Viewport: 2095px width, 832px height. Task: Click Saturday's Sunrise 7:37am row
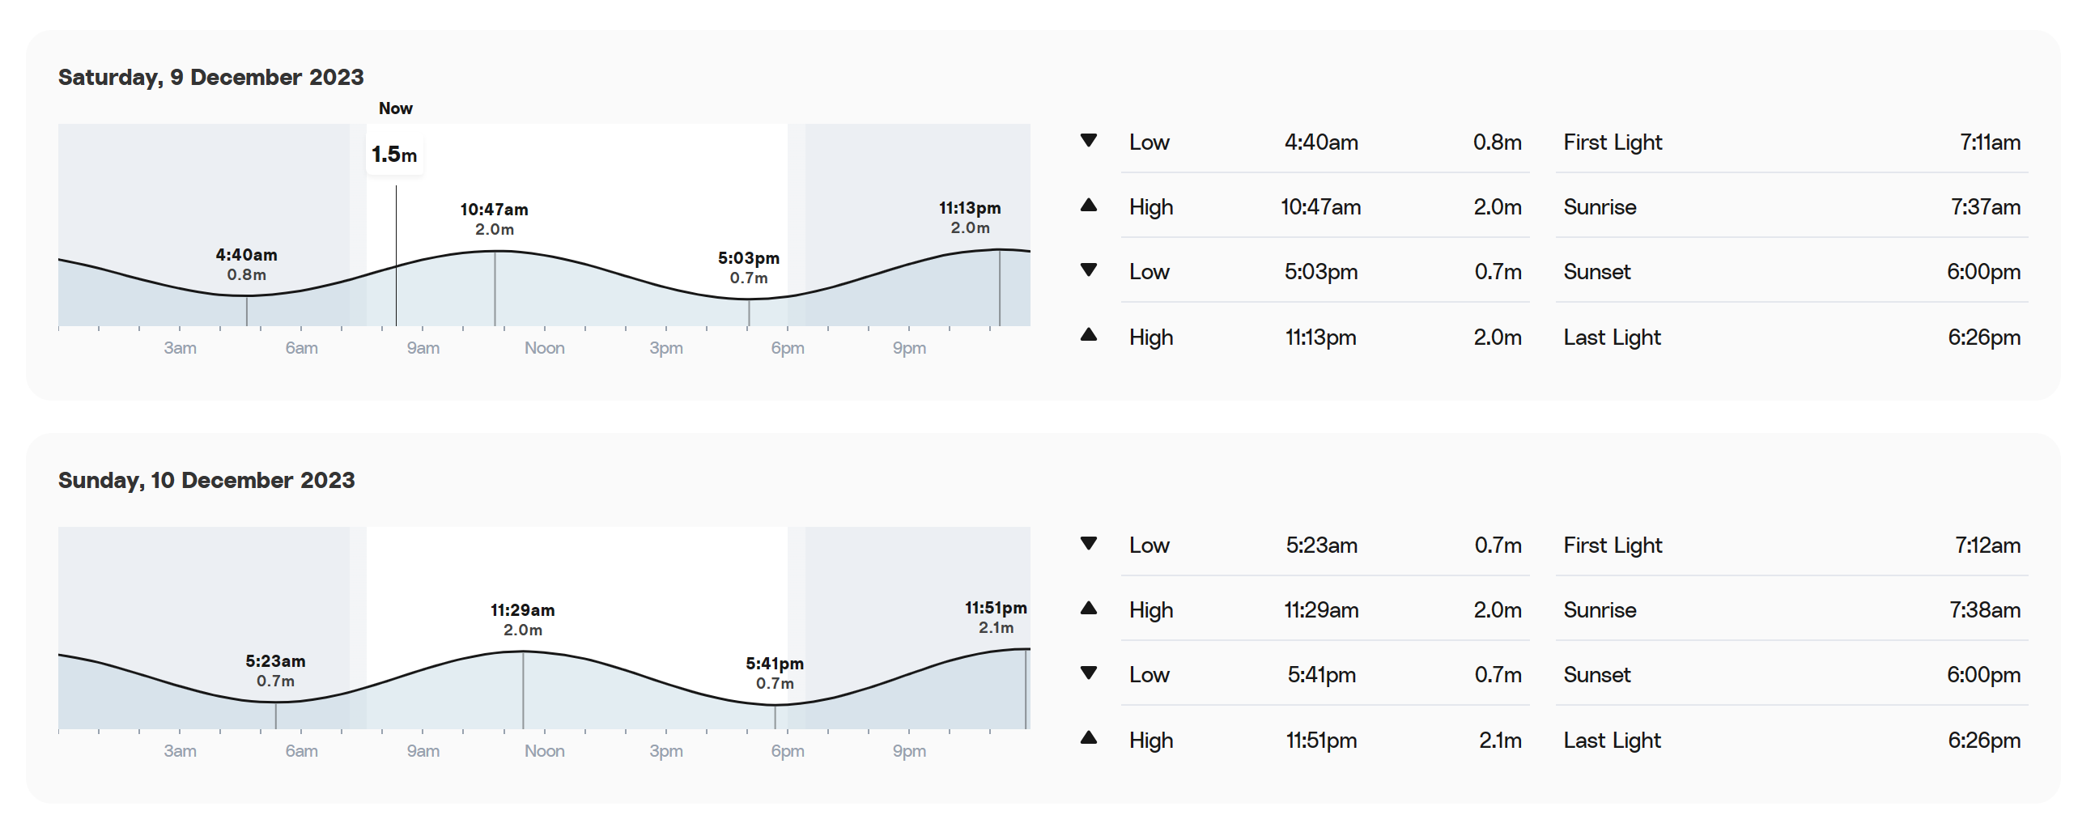[x=1791, y=206]
